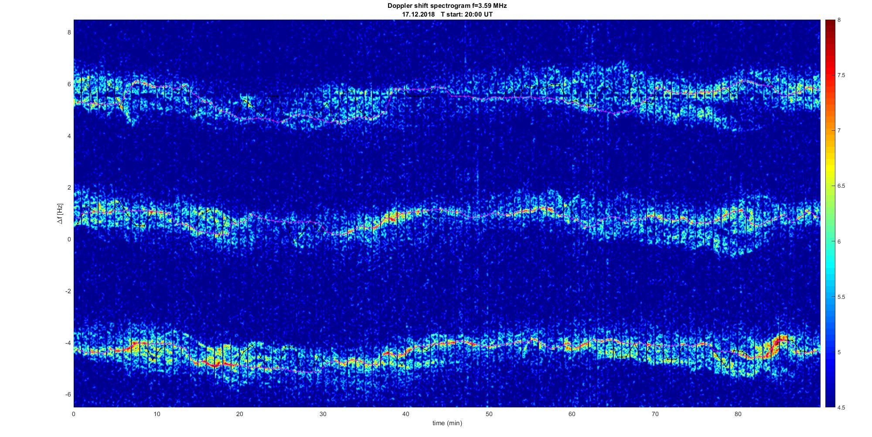Click the time-axis tick label "50"
Image resolution: width=872 pixels, height=437 pixels.
tap(489, 414)
